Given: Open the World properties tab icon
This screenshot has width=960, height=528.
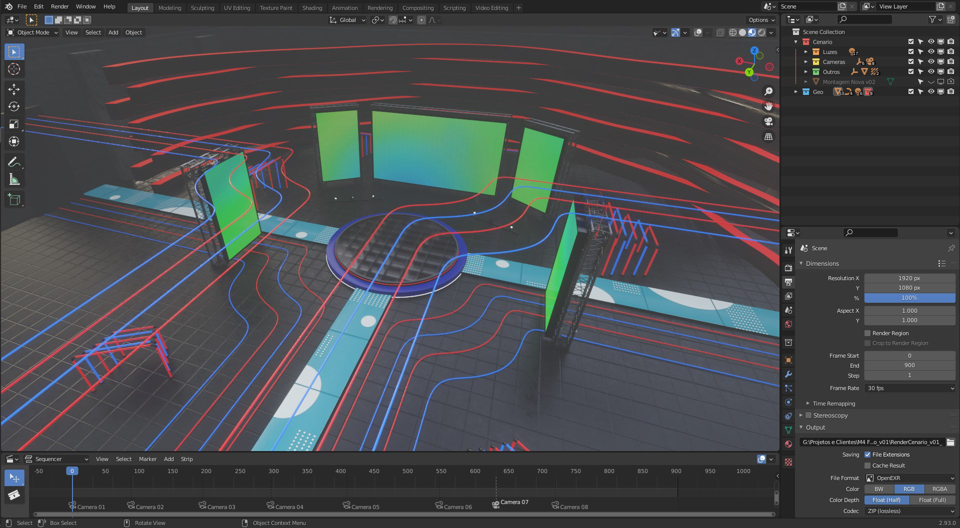Looking at the screenshot, I should tap(788, 324).
